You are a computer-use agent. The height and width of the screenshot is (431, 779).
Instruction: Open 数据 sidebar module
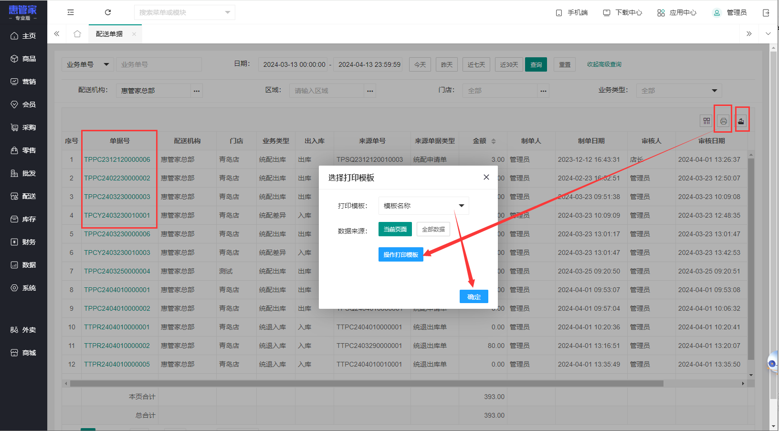point(23,265)
